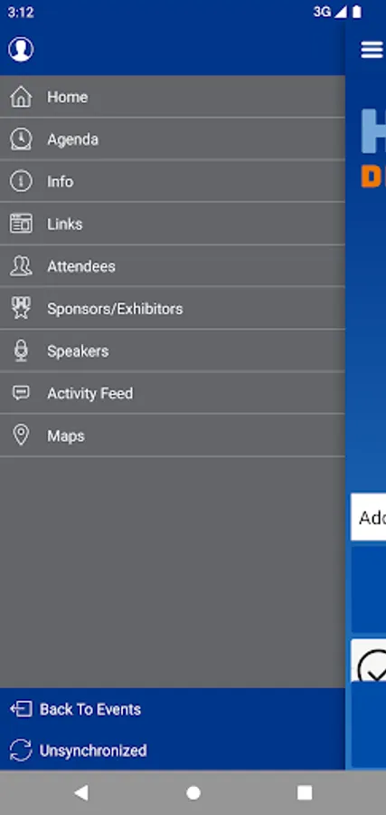Click the Home house icon
Viewport: 386px width, 815px height.
[x=21, y=97]
